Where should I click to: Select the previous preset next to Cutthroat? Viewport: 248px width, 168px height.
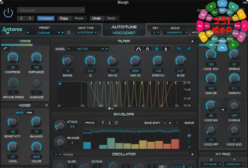[x=59, y=32]
